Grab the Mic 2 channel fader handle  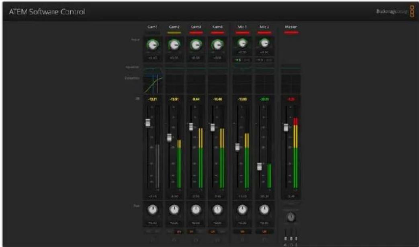coord(260,166)
